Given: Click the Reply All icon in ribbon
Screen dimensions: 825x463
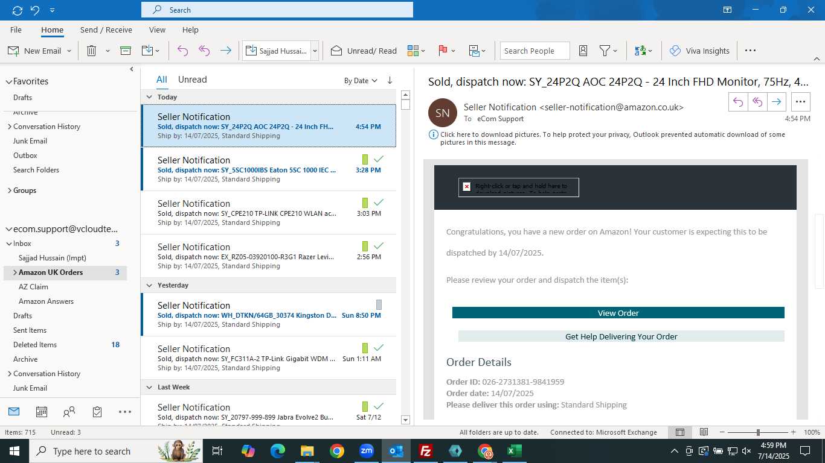Looking at the screenshot, I should (204, 51).
